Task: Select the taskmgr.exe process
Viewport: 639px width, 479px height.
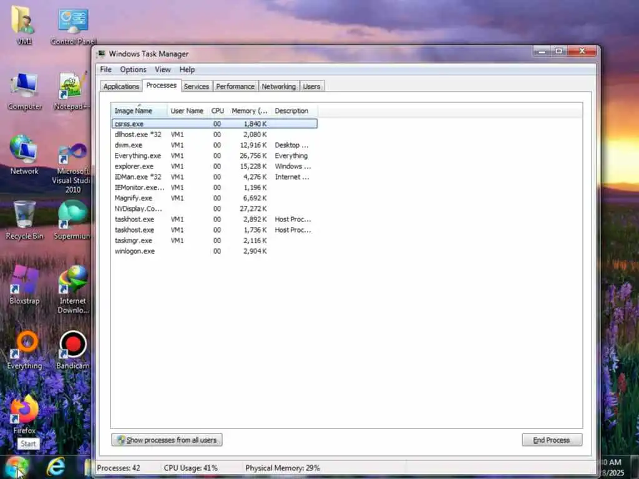Action: [215, 240]
